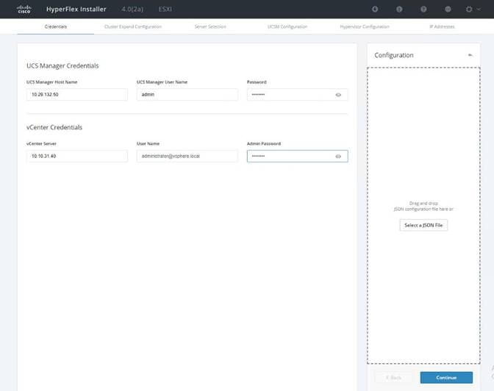Click the HyperFlex Installer title
The width and height of the screenshot is (494, 391).
click(76, 9)
